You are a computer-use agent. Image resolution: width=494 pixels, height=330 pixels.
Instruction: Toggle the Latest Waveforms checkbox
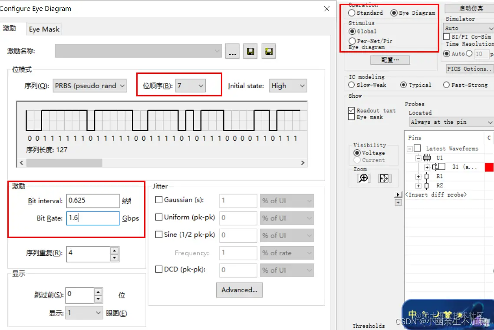tap(418, 148)
